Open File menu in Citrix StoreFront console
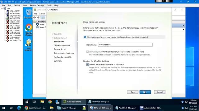Screen dimensions: 199x111 [35, 14]
